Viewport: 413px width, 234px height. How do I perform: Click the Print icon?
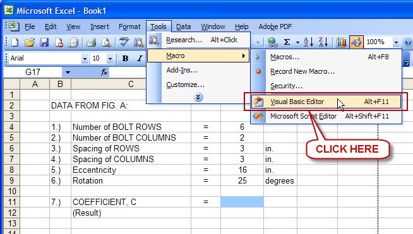[91, 42]
